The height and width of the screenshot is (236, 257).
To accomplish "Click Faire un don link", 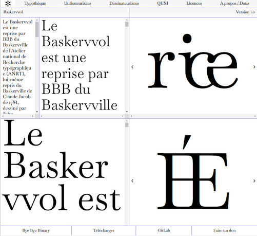I will pos(225,230).
